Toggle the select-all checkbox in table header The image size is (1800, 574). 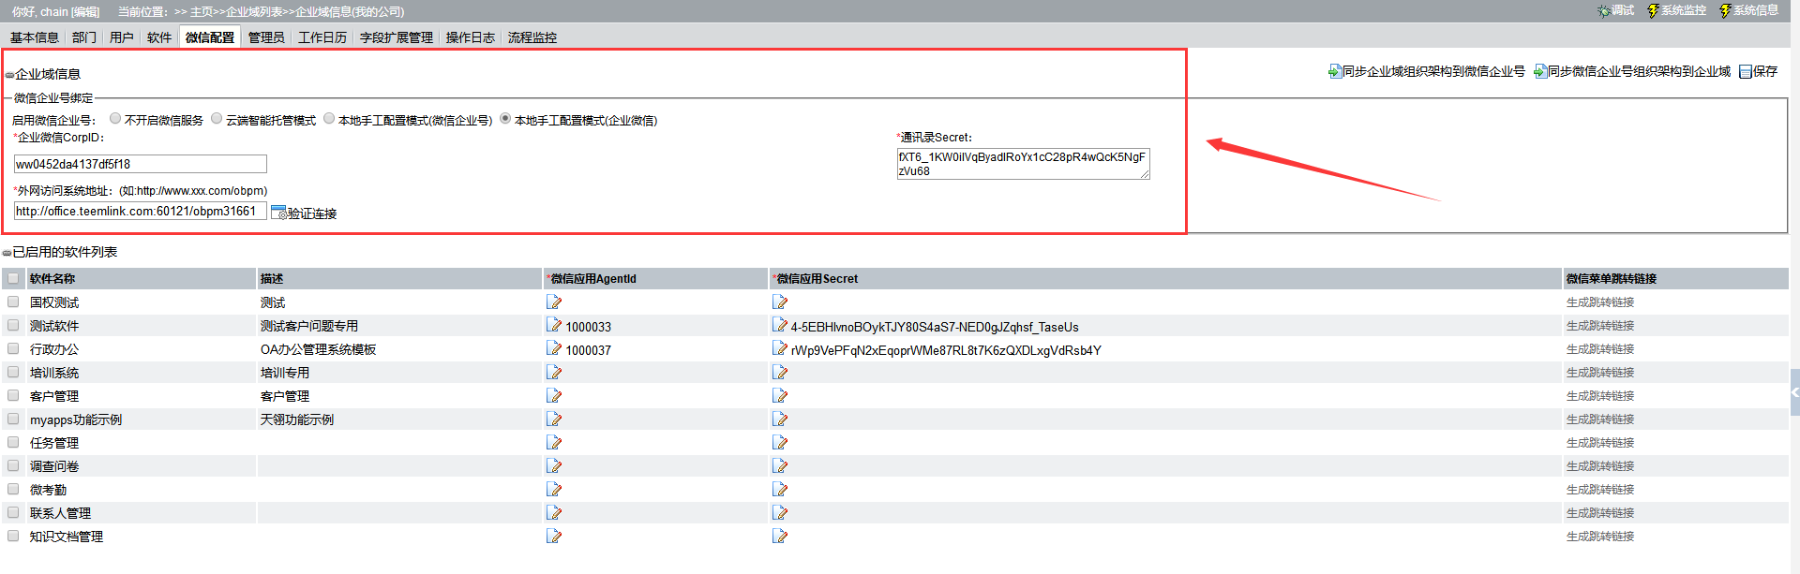(x=13, y=278)
